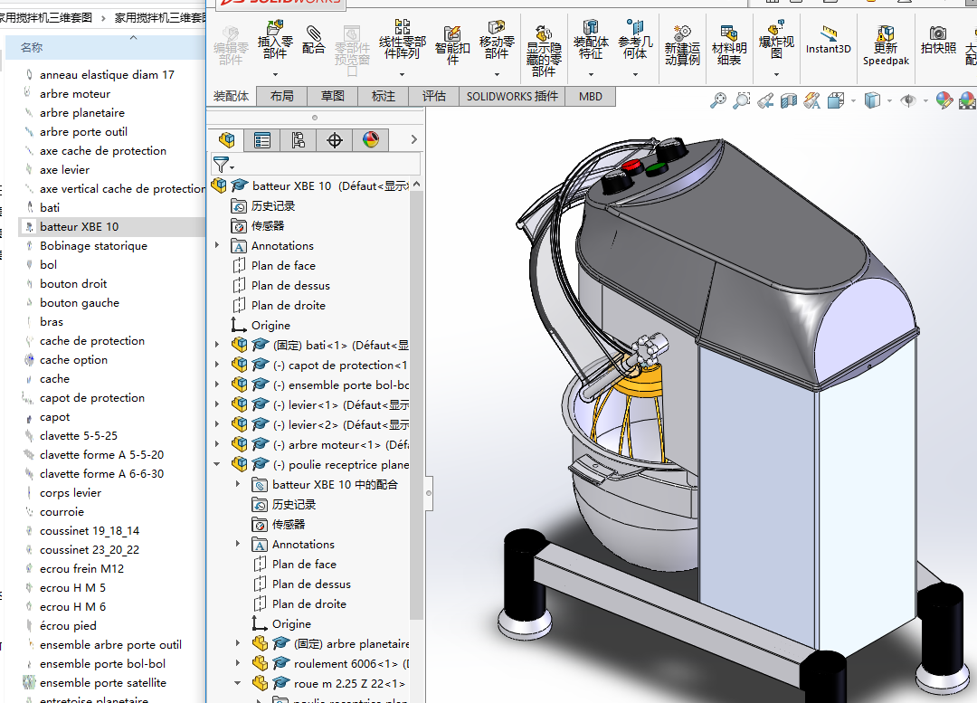The image size is (977, 703).
Task: Open the ConfigurationManager tab icon
Action: (299, 139)
